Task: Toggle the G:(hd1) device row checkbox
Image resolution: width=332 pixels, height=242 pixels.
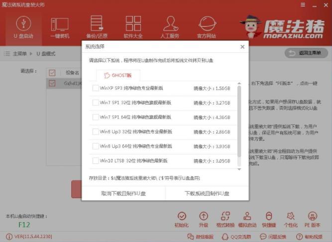Action: tap(52, 84)
